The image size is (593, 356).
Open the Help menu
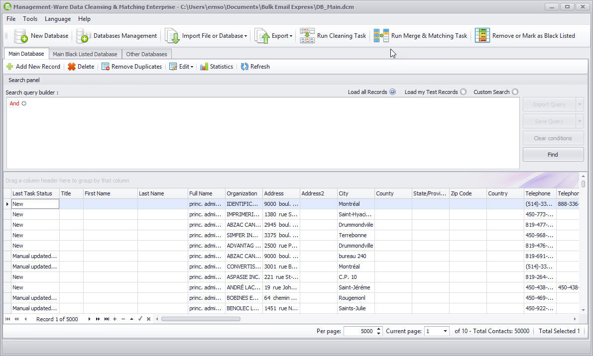(84, 19)
